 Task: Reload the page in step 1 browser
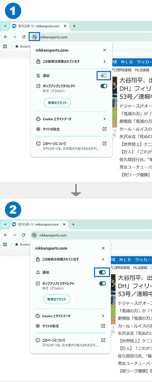24,37
